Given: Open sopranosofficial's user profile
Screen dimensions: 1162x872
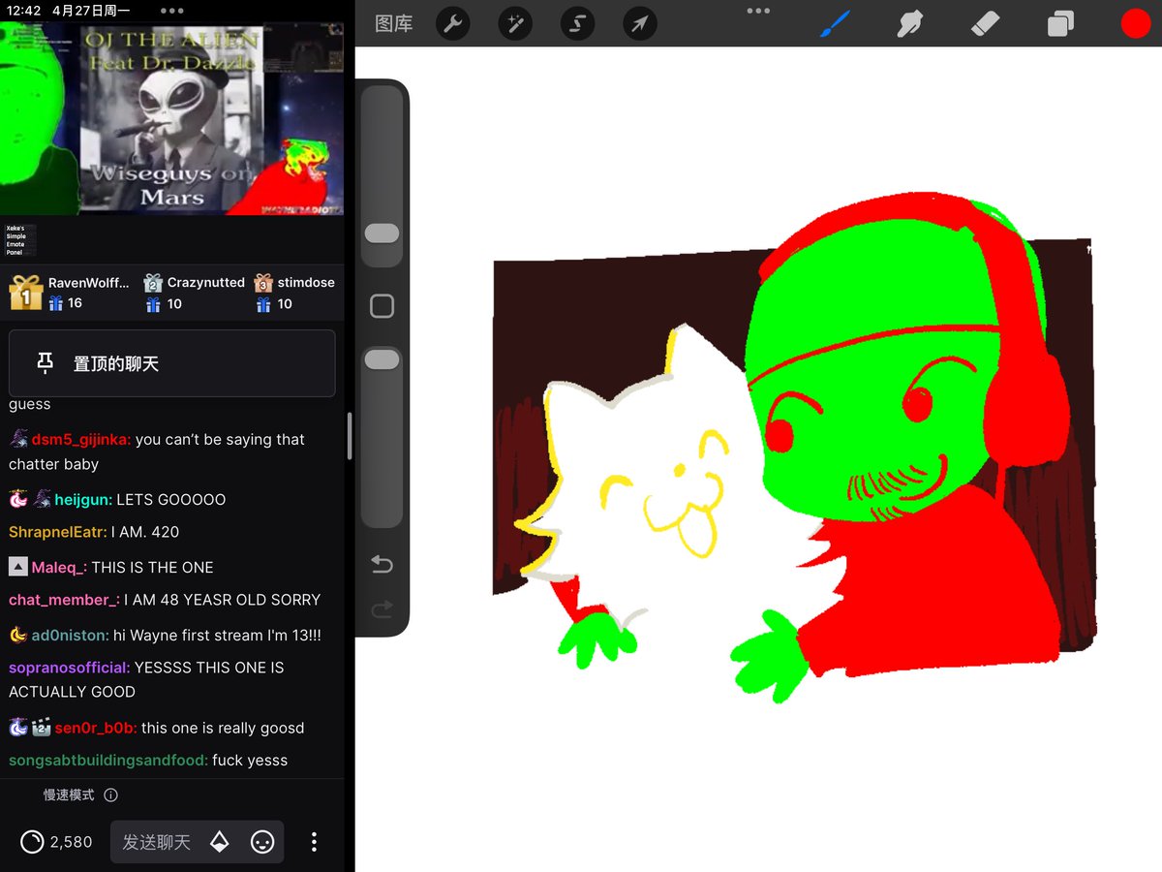Looking at the screenshot, I should pos(69,668).
